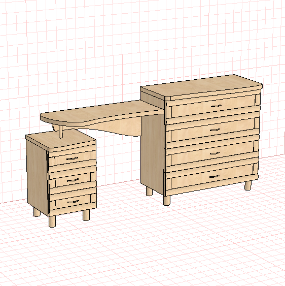This screenshot has height=286, width=285.
Task: Select the small cabinet's top panel
Action: pyautogui.click(x=61, y=140)
